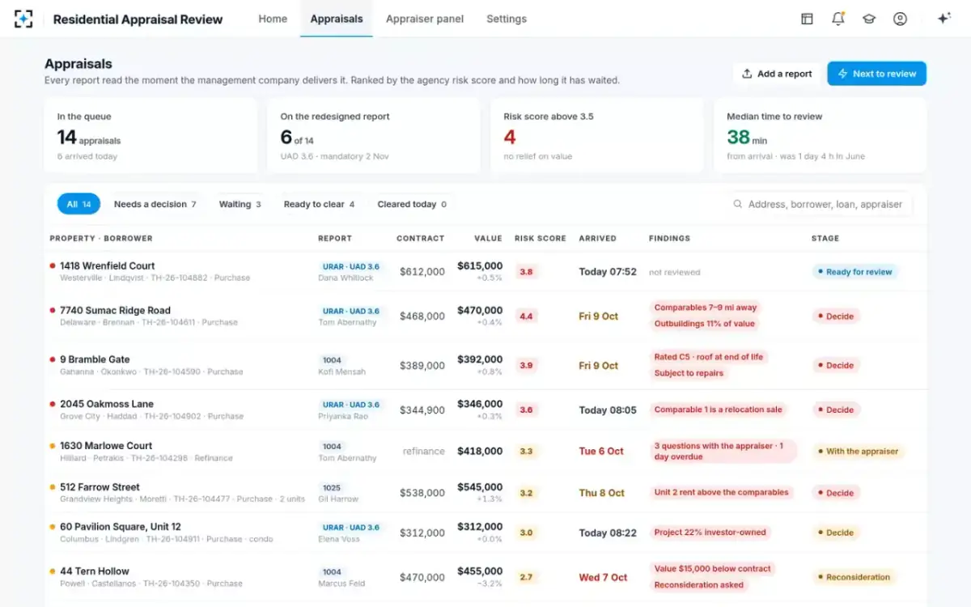Click the Add a report button
The height and width of the screenshot is (607, 971).
pyautogui.click(x=777, y=74)
